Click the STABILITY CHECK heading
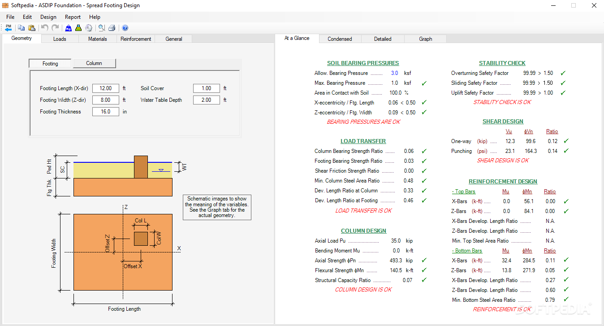 pyautogui.click(x=502, y=63)
